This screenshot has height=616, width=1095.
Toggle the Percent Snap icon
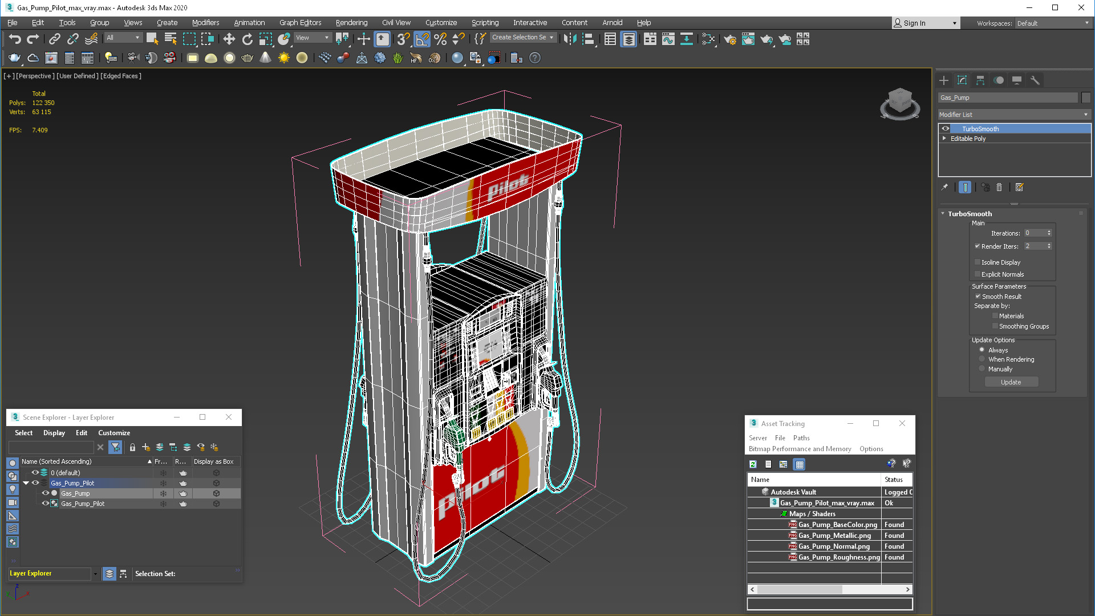[x=440, y=39]
